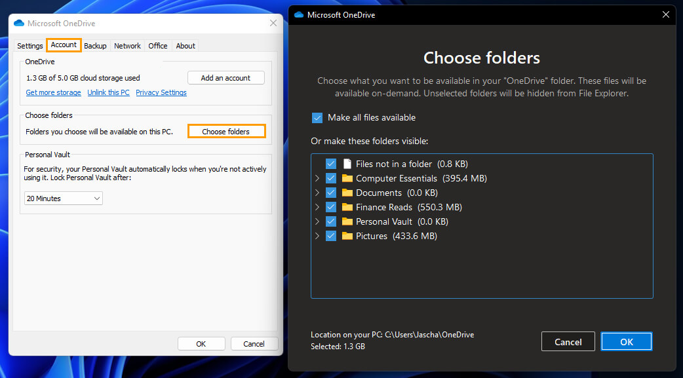
Task: Expand the Documents folder tree
Action: pos(317,193)
